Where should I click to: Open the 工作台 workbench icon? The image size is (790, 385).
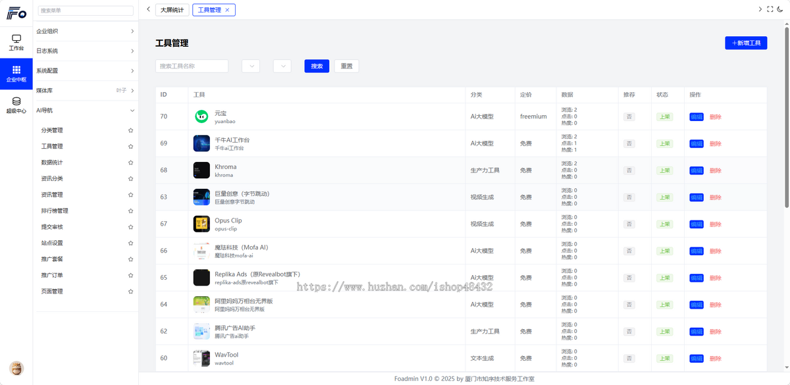[x=16, y=42]
